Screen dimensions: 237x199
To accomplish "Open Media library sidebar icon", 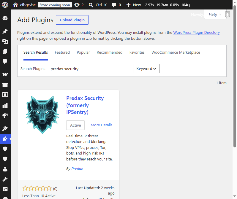I will 5,42.
